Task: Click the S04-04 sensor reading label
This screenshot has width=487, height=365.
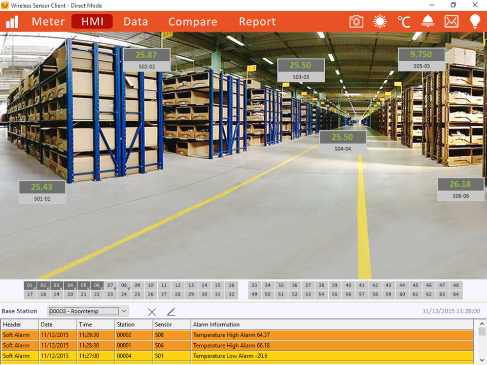Action: pos(342,149)
